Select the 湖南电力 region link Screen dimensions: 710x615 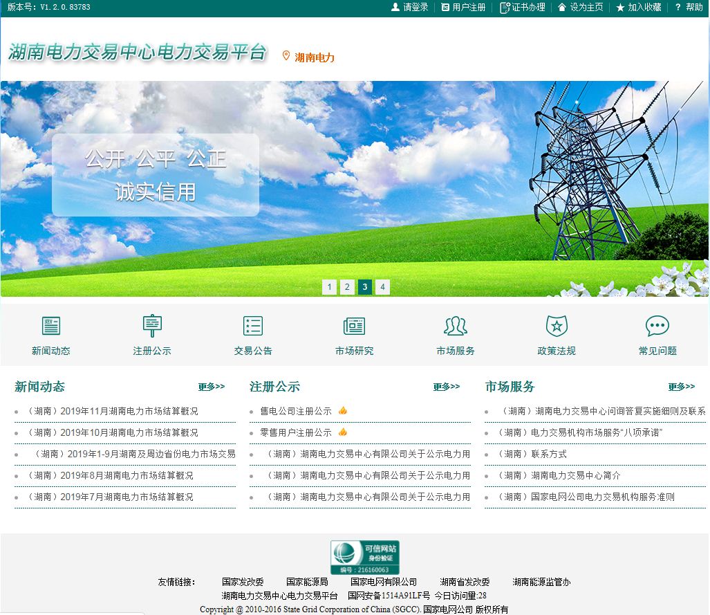pyautogui.click(x=315, y=57)
